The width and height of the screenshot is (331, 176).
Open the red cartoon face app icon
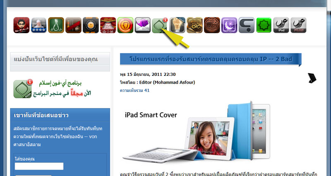point(22,25)
